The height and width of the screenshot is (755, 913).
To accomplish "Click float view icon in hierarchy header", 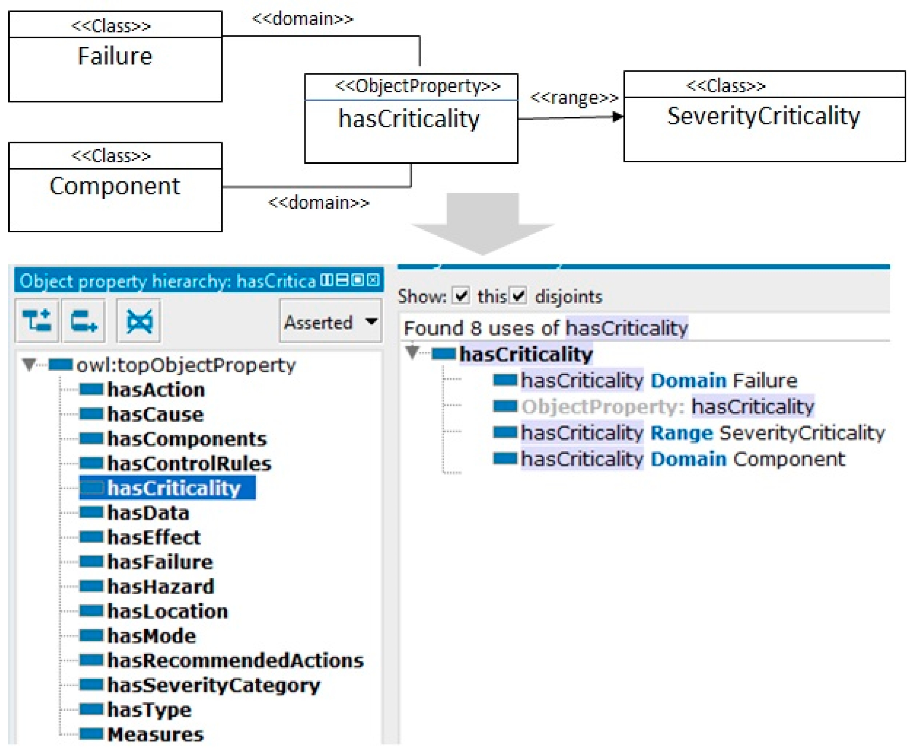I will tap(358, 281).
